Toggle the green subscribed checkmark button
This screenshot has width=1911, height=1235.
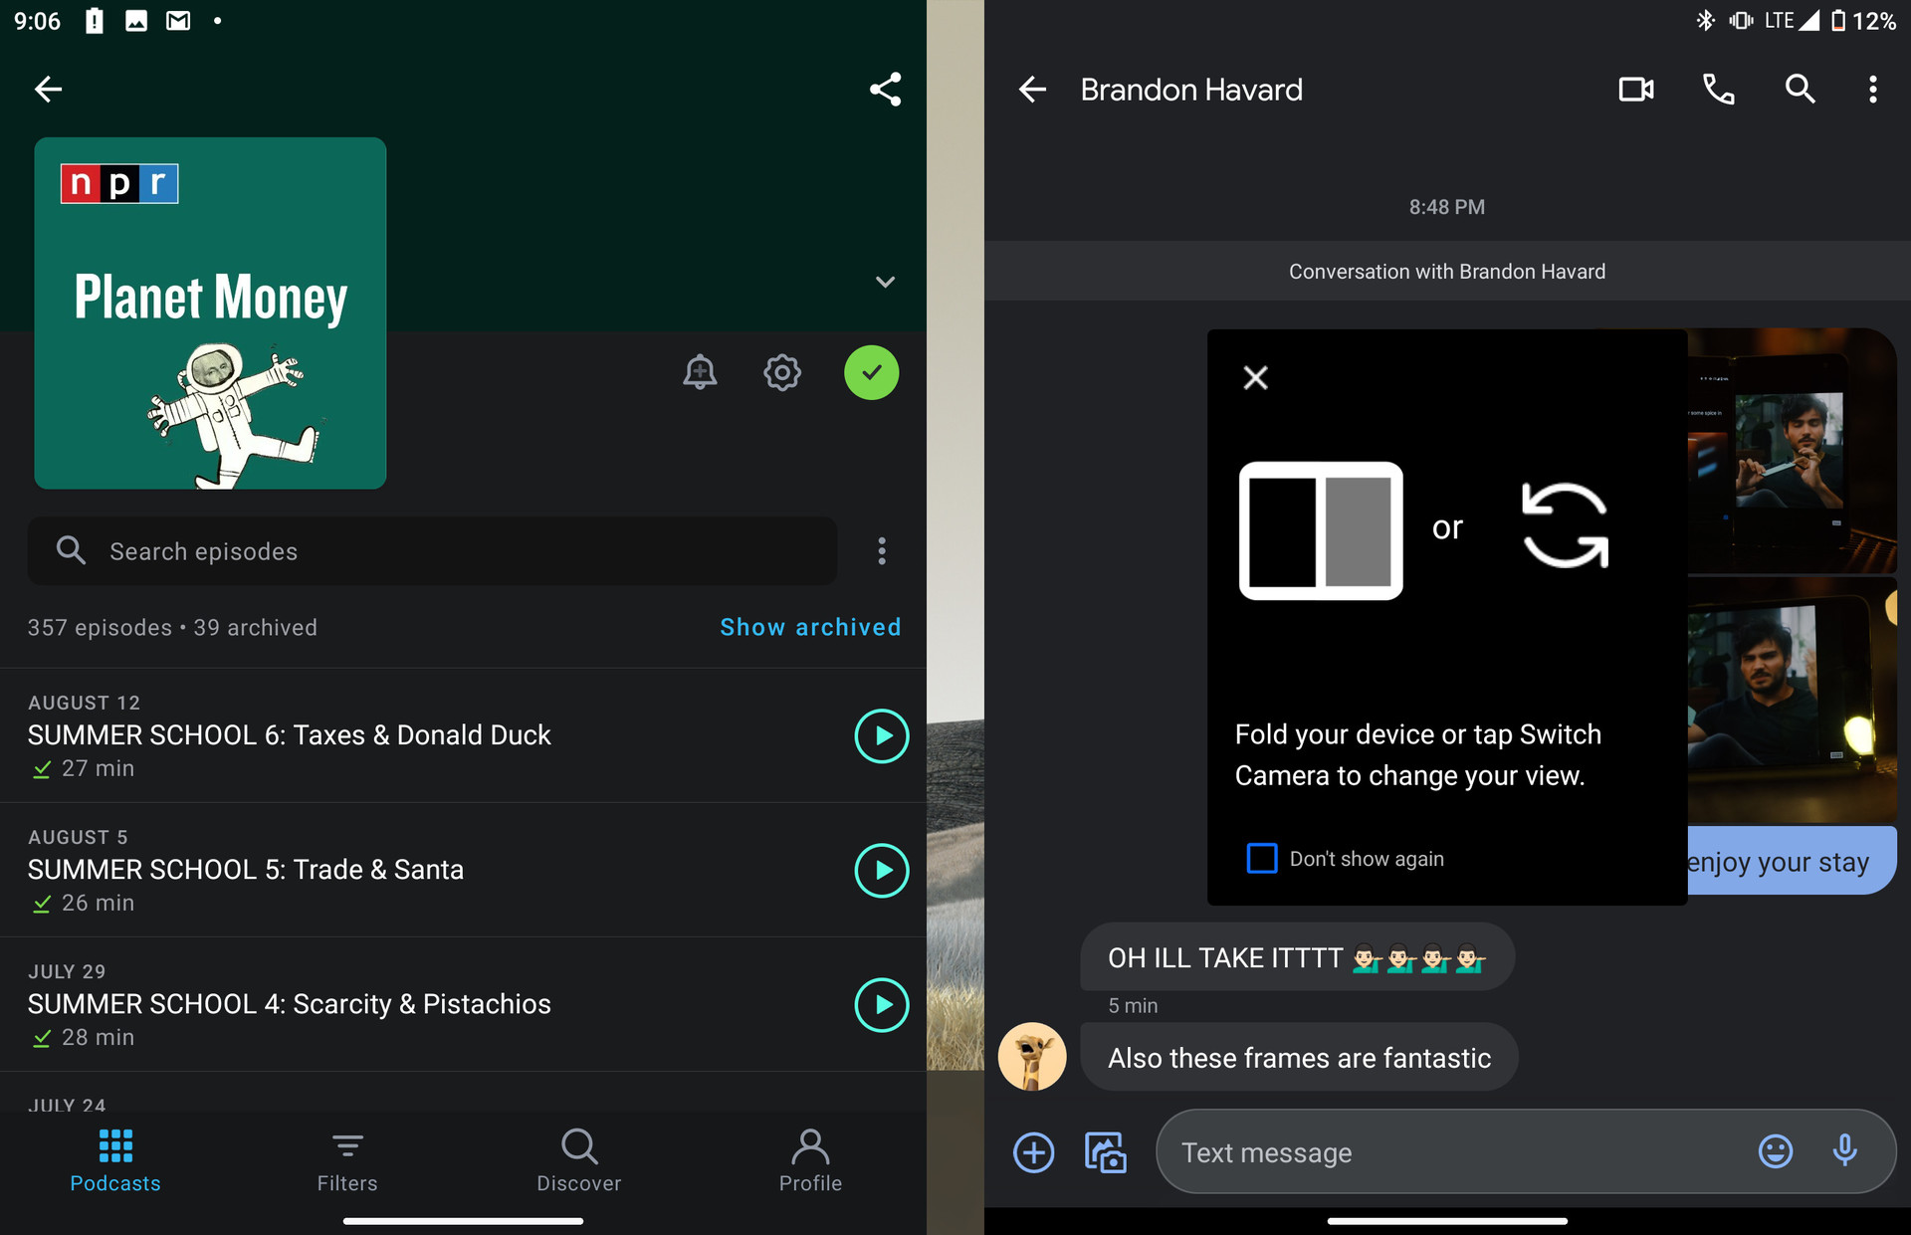(871, 372)
